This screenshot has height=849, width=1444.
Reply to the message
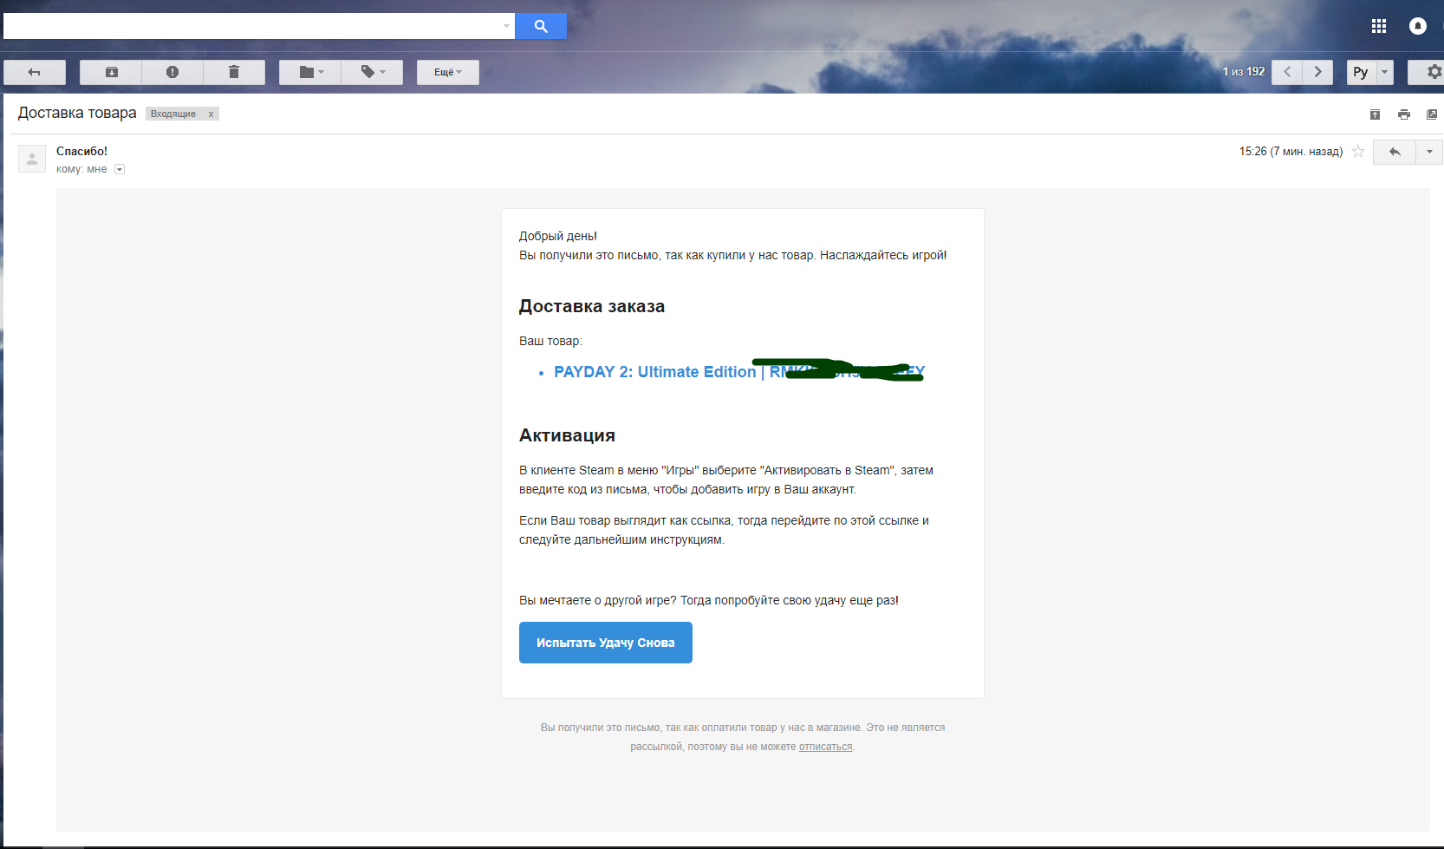(1394, 152)
